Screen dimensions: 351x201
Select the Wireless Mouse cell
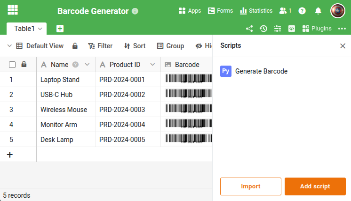[x=66, y=110]
